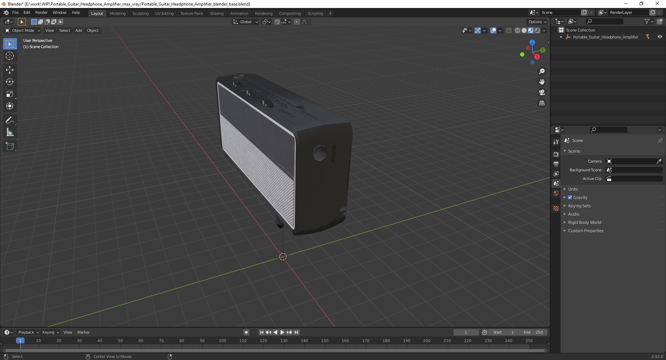Click the playhead marker at frame 1

point(20,341)
